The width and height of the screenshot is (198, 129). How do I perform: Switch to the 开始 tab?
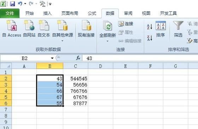point(29,13)
